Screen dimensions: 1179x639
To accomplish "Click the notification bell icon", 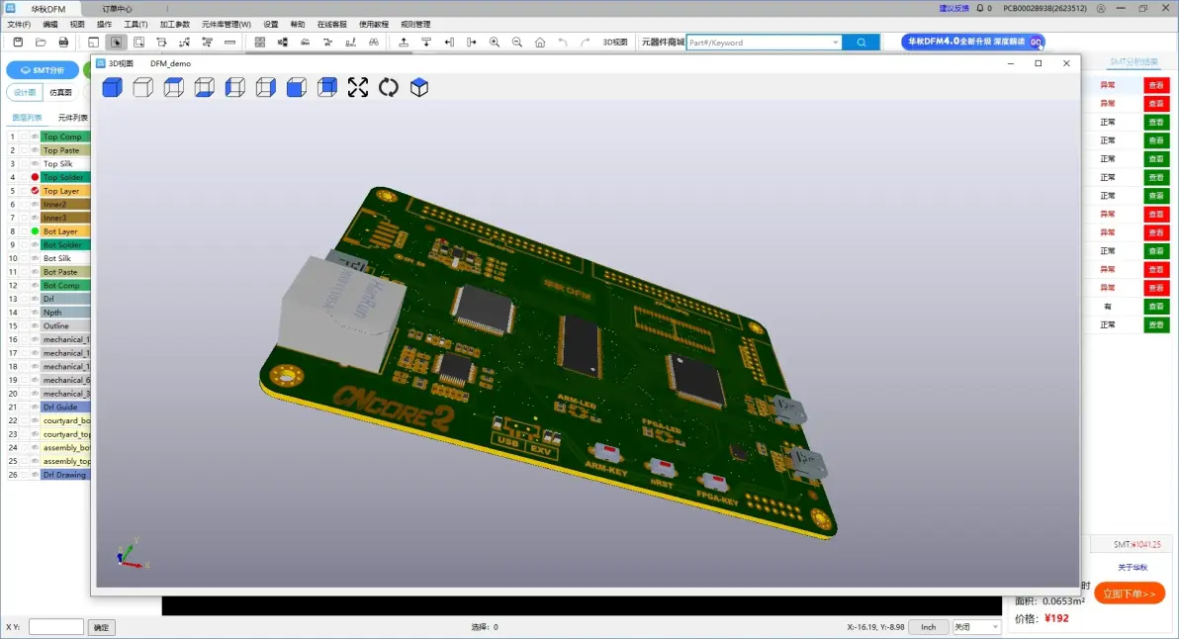I will pyautogui.click(x=980, y=8).
